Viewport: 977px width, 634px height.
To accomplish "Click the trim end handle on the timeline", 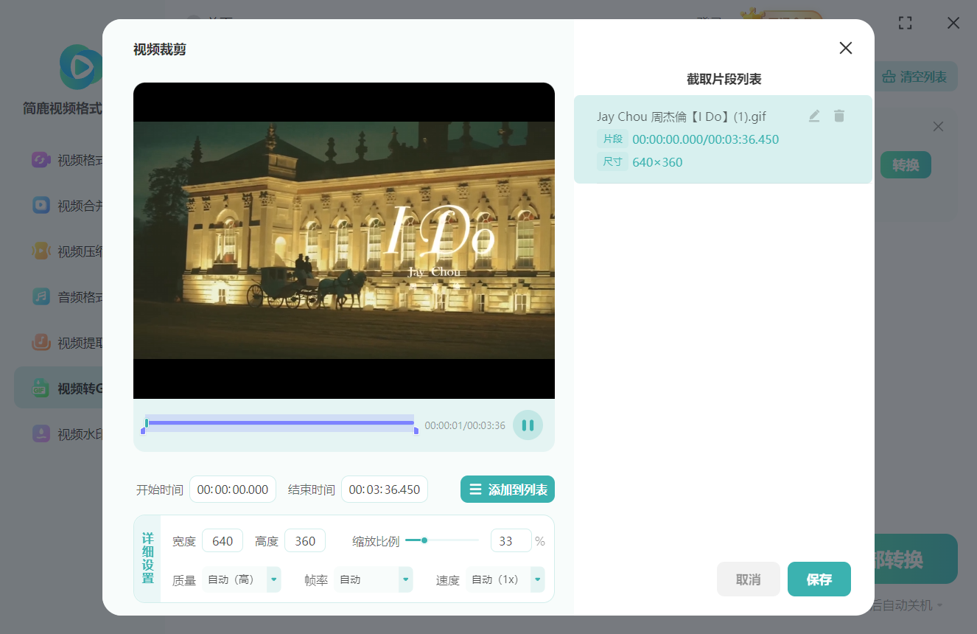I will 416,431.
